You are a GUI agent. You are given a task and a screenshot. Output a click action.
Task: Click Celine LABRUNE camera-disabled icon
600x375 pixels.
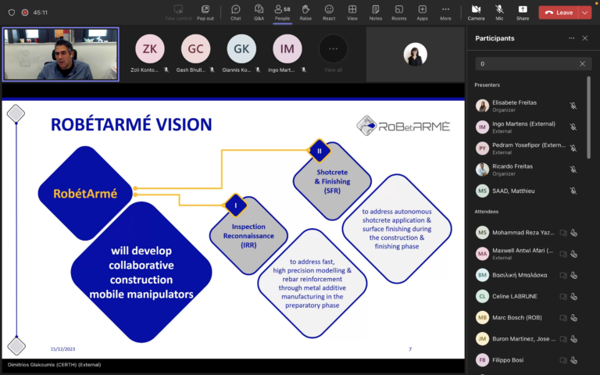[562, 296]
